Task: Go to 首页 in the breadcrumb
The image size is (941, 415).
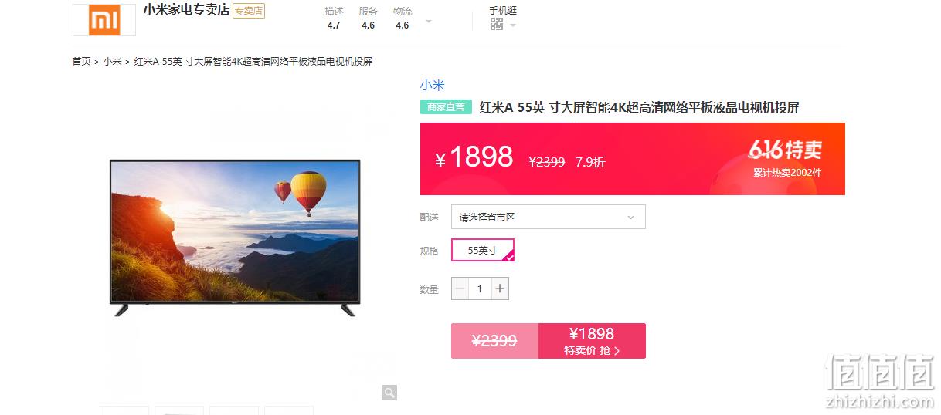Action: (81, 61)
